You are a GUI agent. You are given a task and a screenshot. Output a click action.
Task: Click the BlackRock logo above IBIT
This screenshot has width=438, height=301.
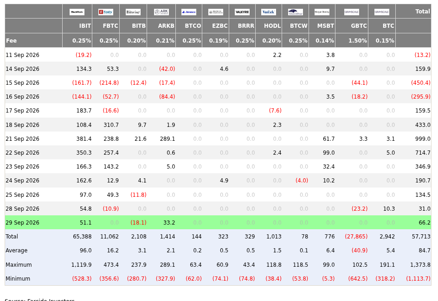coord(77,12)
